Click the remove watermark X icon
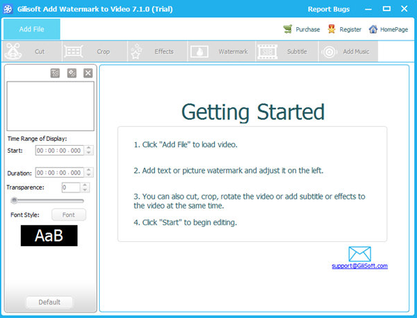417x318 pixels. pyautogui.click(x=88, y=73)
